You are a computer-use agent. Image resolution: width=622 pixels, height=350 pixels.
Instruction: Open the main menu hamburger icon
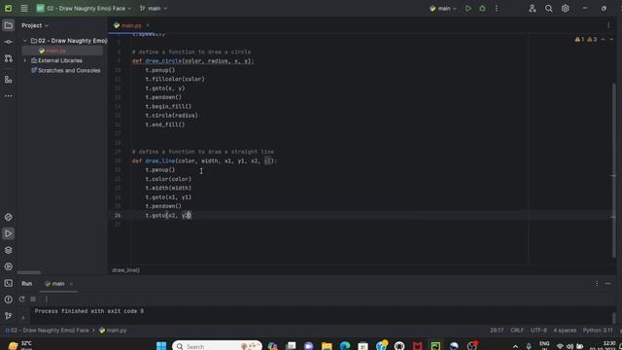[24, 9]
